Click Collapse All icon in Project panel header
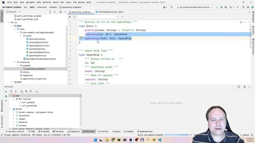 55,12
